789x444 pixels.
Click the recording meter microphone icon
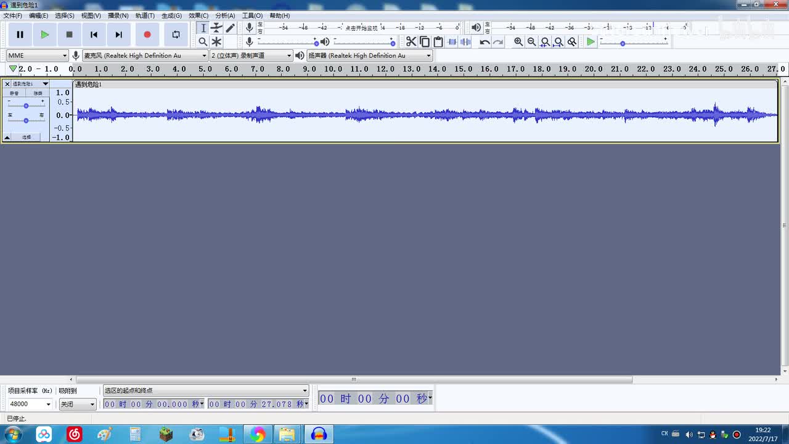249,28
